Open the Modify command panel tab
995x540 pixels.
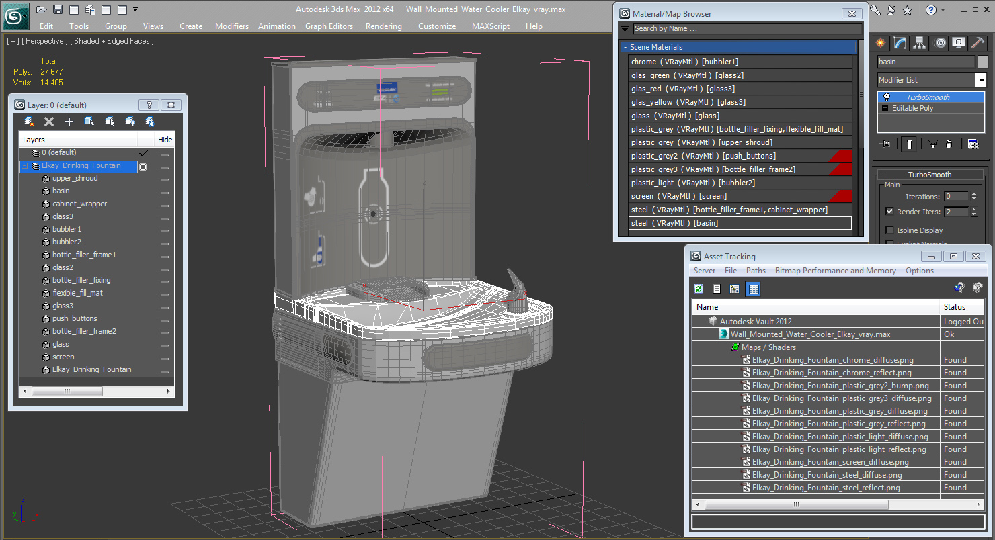(x=900, y=43)
